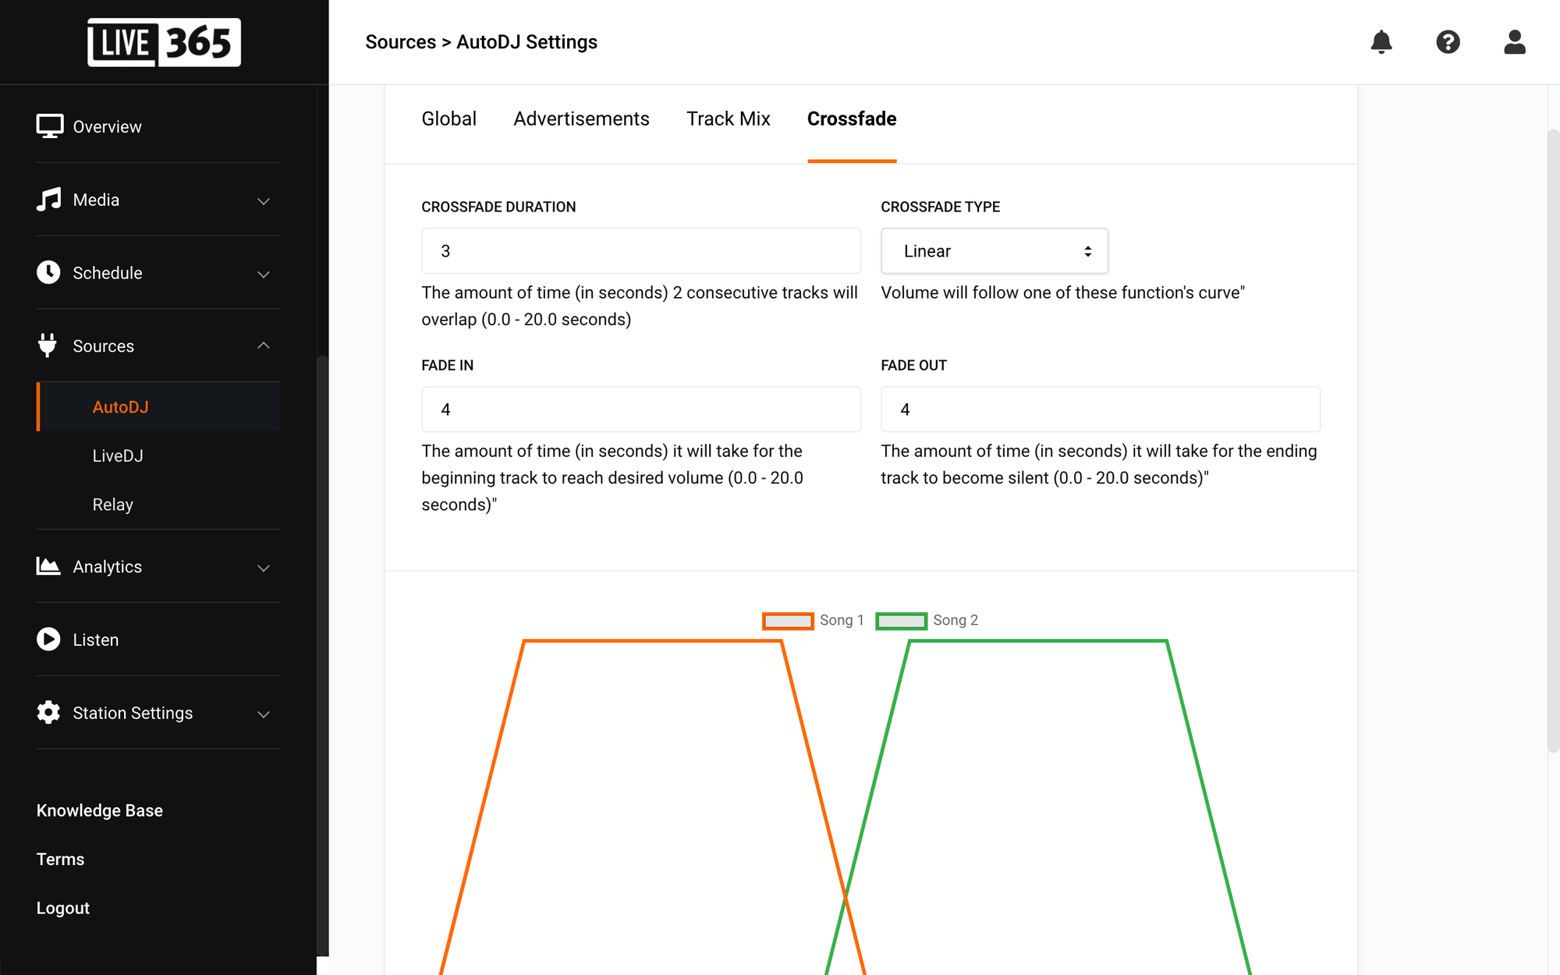Switch to the Track Mix tab
Image resolution: width=1560 pixels, height=975 pixels.
pyautogui.click(x=729, y=119)
